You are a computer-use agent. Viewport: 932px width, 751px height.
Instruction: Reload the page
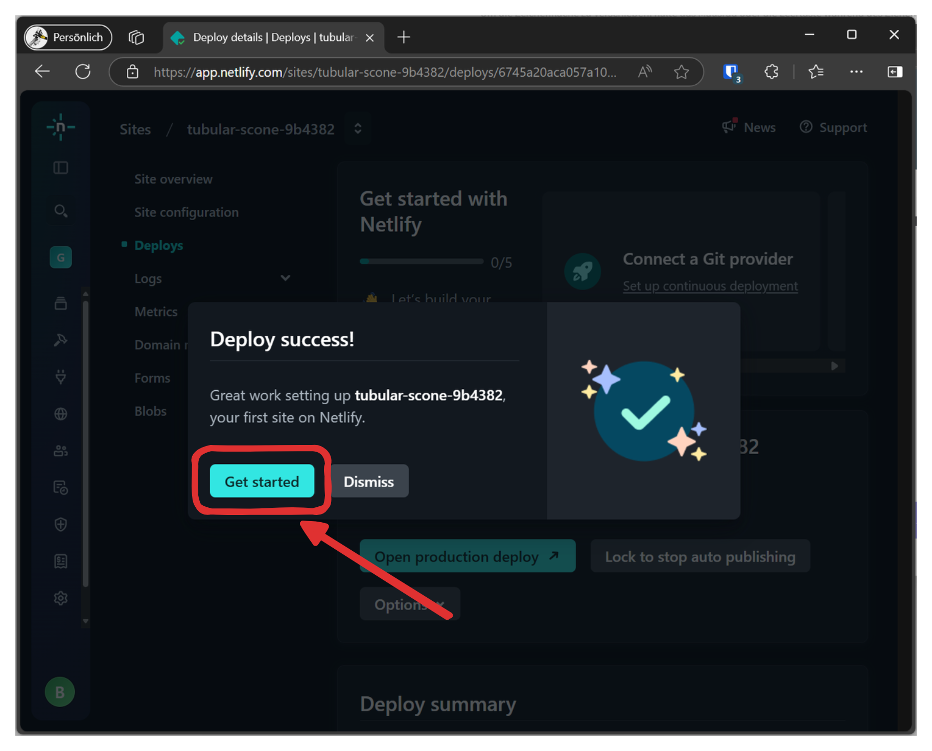coord(83,72)
